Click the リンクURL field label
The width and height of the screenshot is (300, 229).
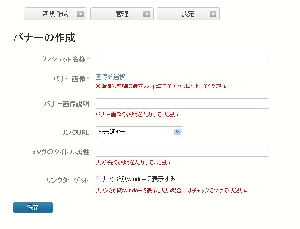click(75, 132)
